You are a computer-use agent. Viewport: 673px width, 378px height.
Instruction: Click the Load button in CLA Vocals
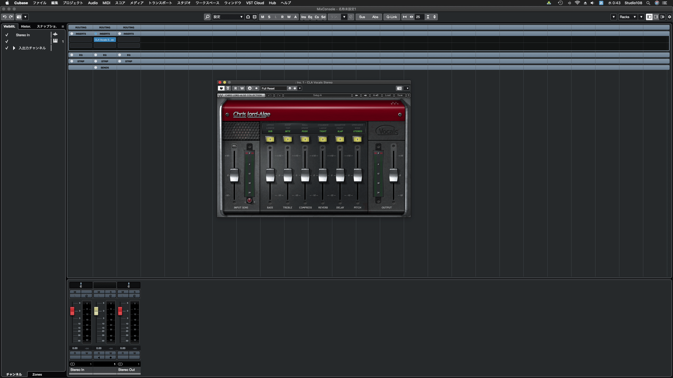point(388,95)
